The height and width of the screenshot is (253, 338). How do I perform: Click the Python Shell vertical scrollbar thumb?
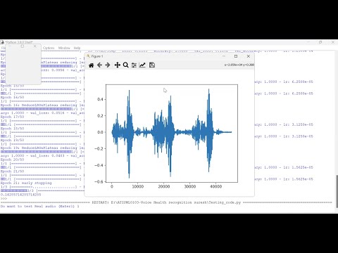click(337, 191)
